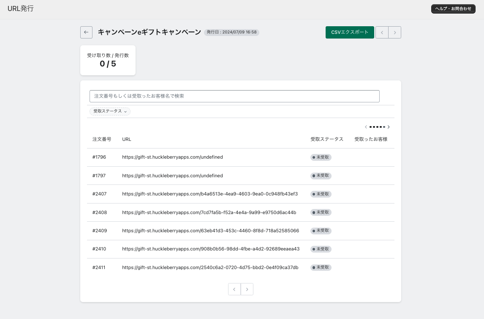The height and width of the screenshot is (319, 484).
Task: Click the 注文番号 column header
Action: pyautogui.click(x=102, y=139)
